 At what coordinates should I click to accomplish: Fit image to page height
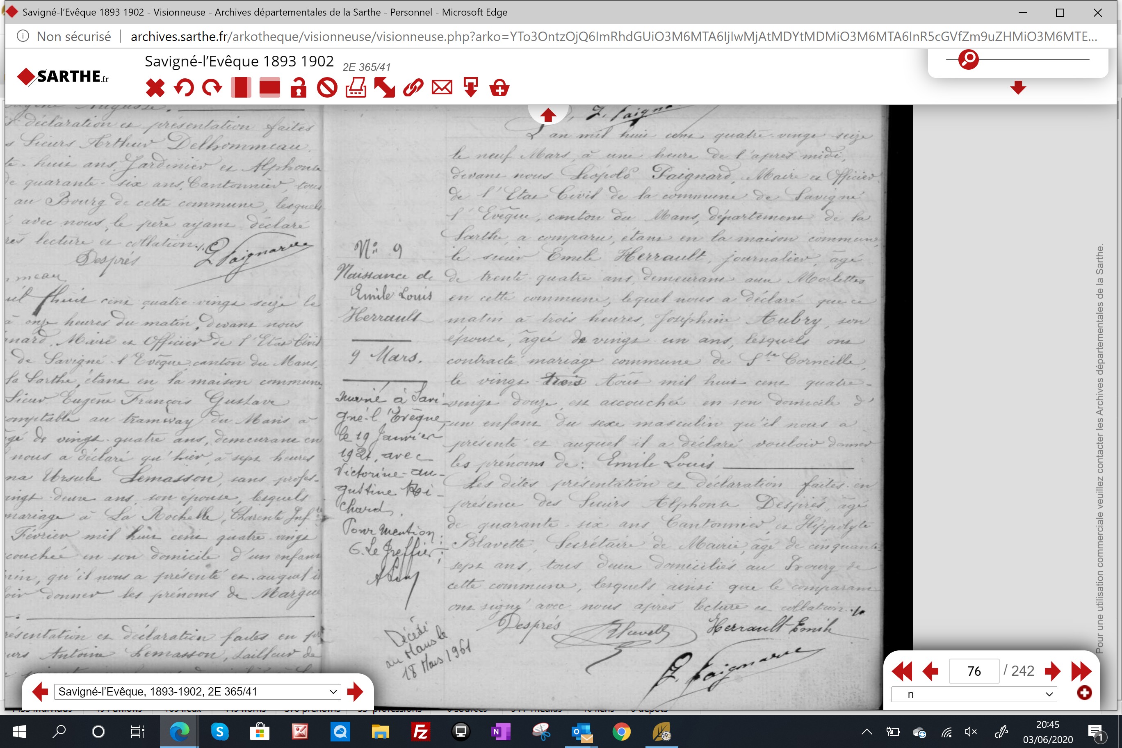pyautogui.click(x=241, y=88)
